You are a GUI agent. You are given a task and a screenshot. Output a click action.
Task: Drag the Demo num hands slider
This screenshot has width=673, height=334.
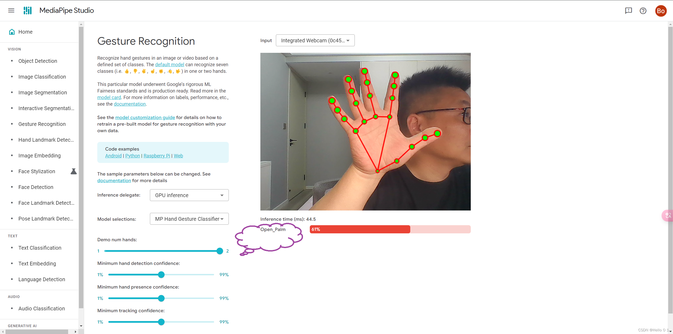220,251
